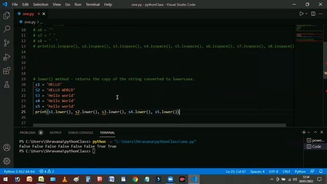Open the new terminal launch profile dropdown

coord(309,132)
